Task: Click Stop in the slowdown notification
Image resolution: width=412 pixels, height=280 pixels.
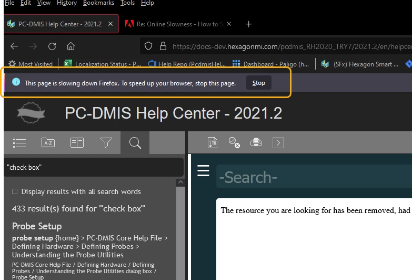Action: 259,83
